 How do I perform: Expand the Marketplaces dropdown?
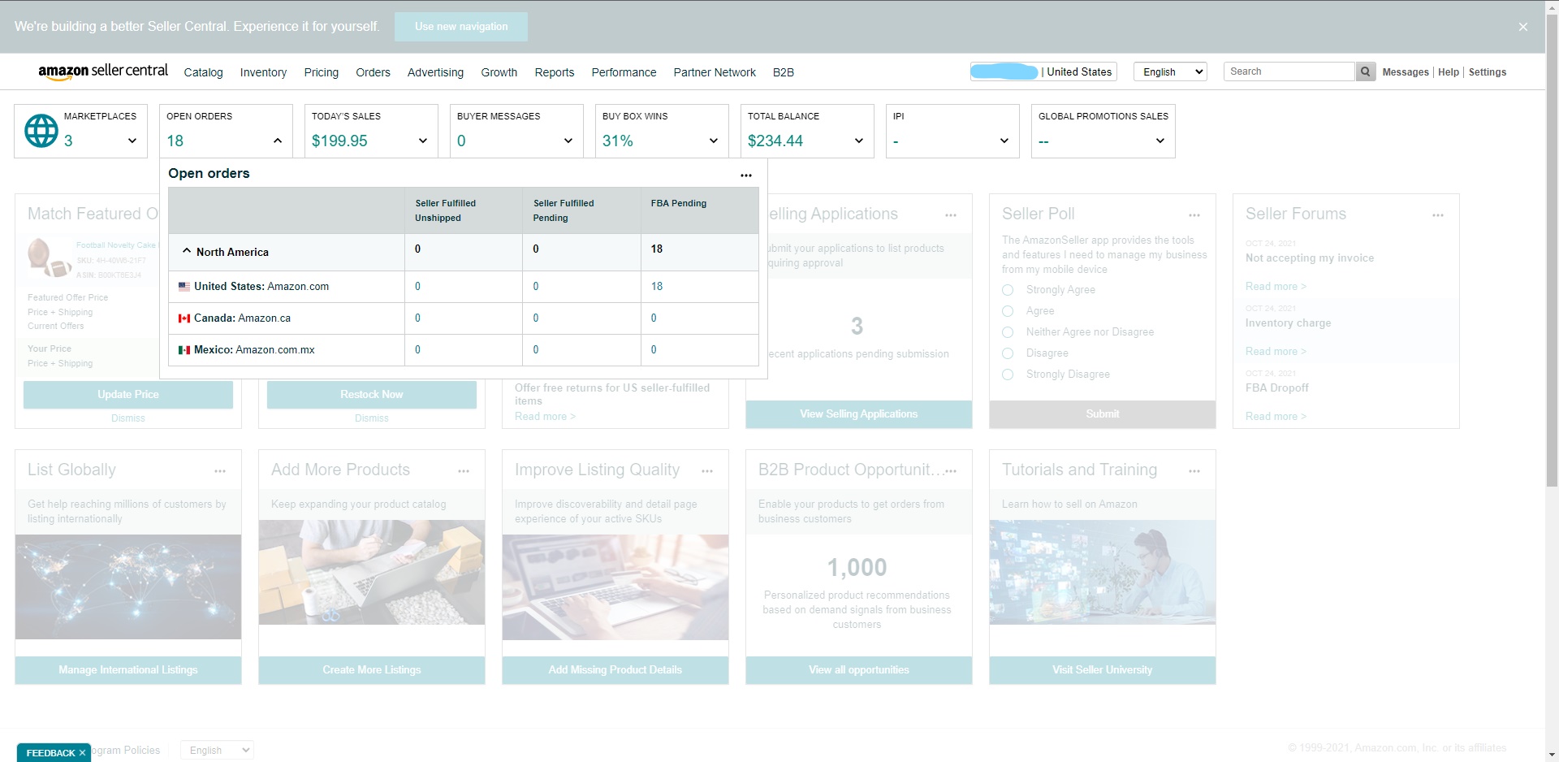132,141
